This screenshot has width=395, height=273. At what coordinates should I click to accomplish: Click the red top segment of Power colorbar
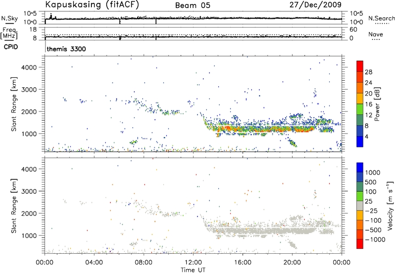360,67
